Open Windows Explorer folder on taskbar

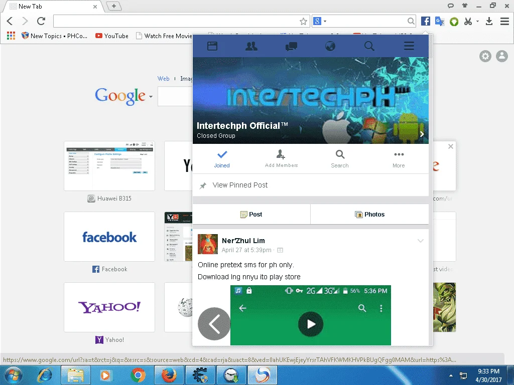pos(75,375)
